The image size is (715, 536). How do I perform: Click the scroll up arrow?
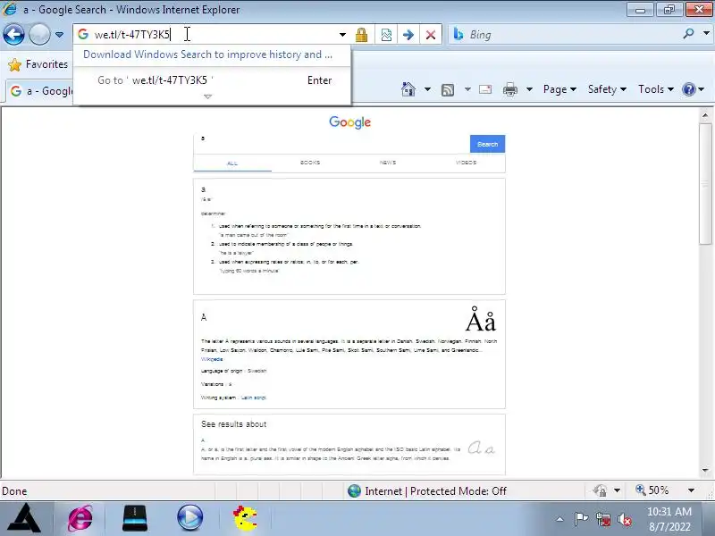pyautogui.click(x=705, y=116)
